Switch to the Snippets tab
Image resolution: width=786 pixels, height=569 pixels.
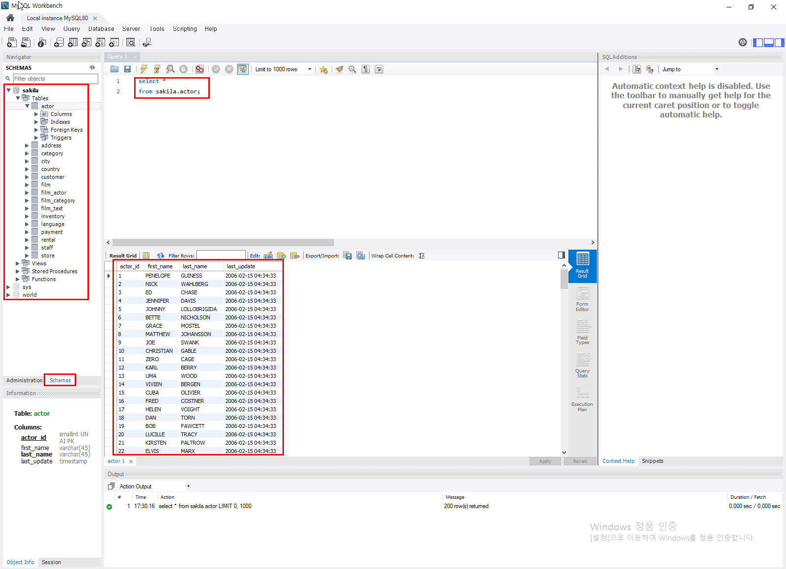[652, 461]
